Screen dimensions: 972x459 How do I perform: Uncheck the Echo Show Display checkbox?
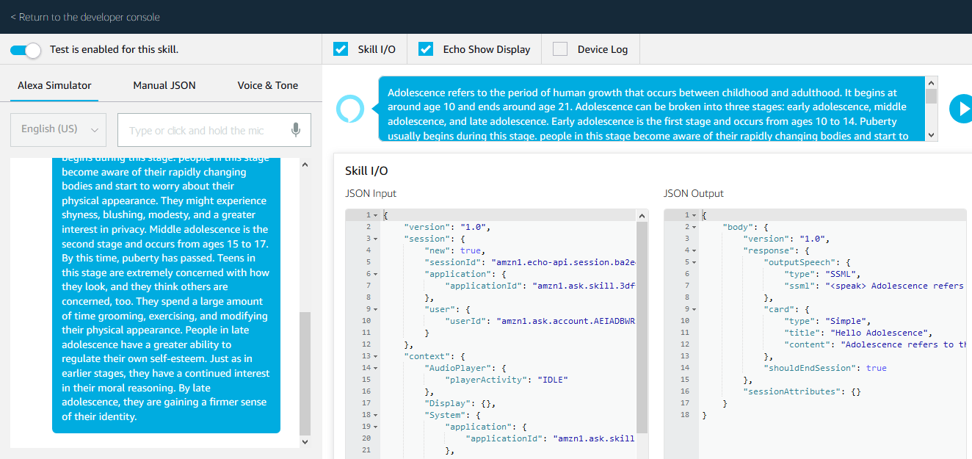coord(426,49)
